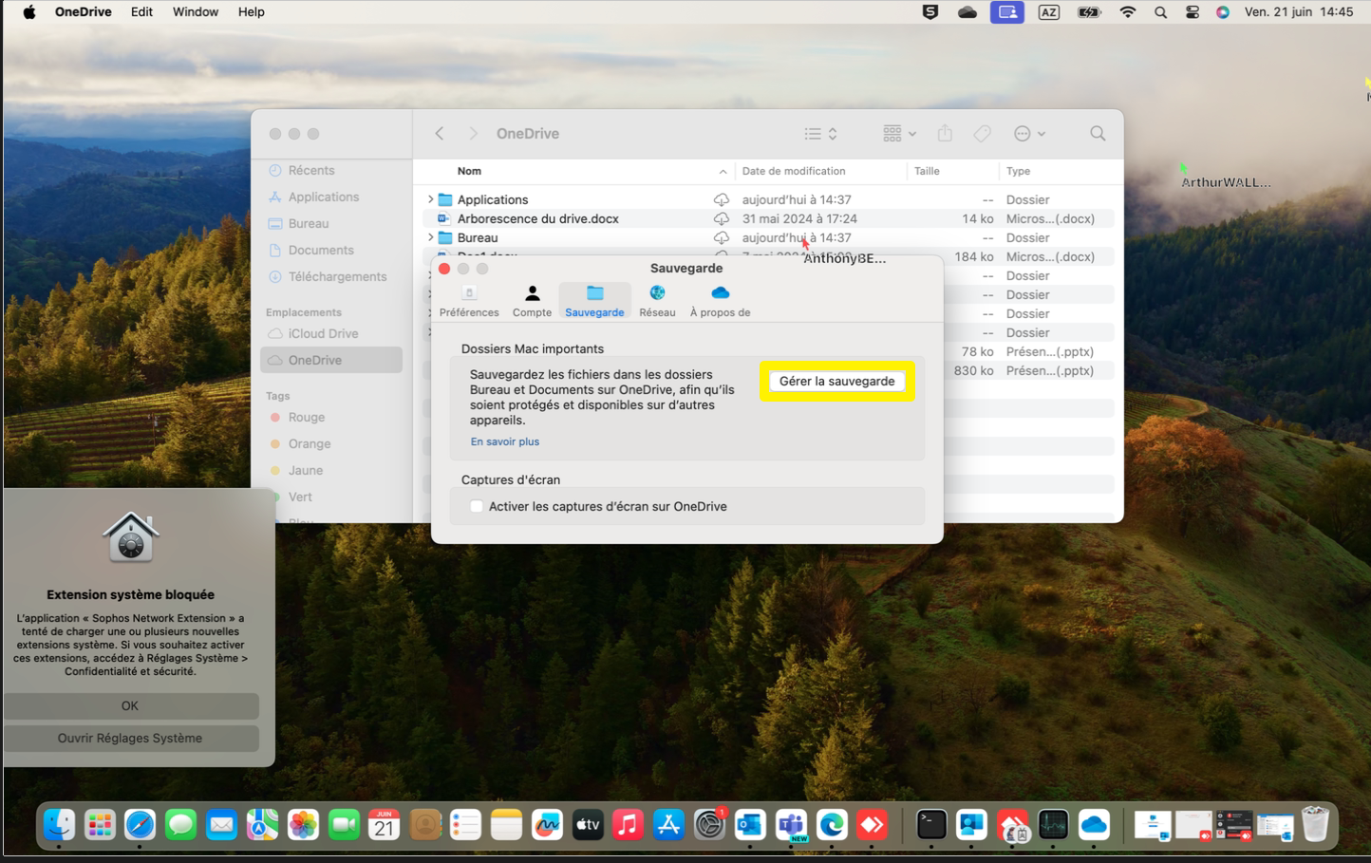Open Spotlight search in the menu bar
Image resolution: width=1371 pixels, height=863 pixels.
[x=1161, y=12]
